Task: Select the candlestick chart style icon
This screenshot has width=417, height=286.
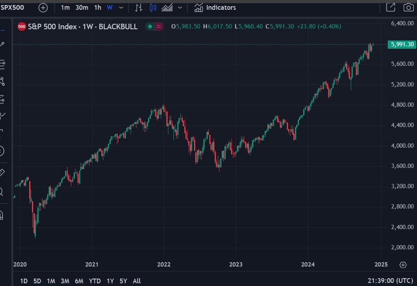Action: 153,7
